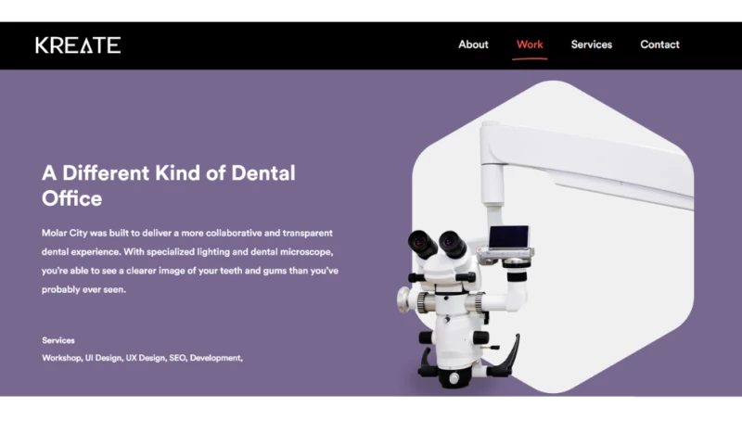Click the triangular A letter in the KREATE logo

pos(86,45)
